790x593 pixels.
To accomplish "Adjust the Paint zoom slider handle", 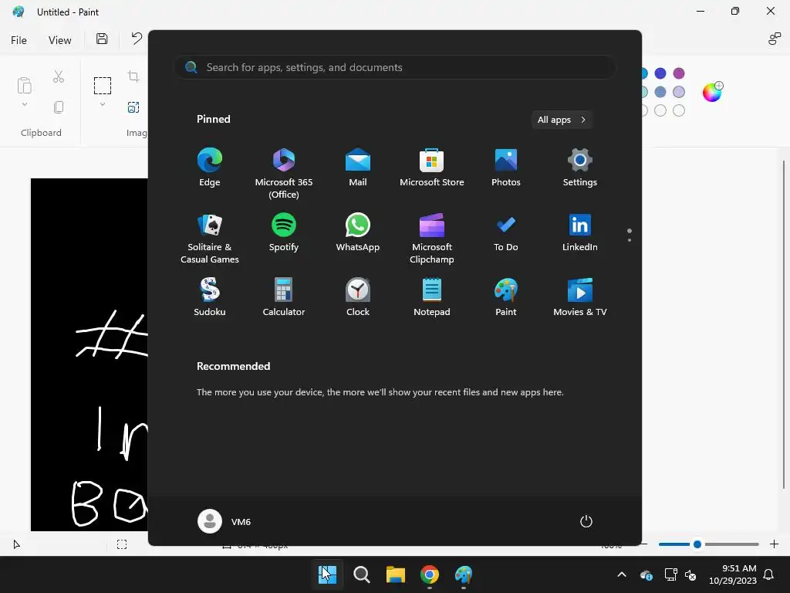I will [697, 544].
